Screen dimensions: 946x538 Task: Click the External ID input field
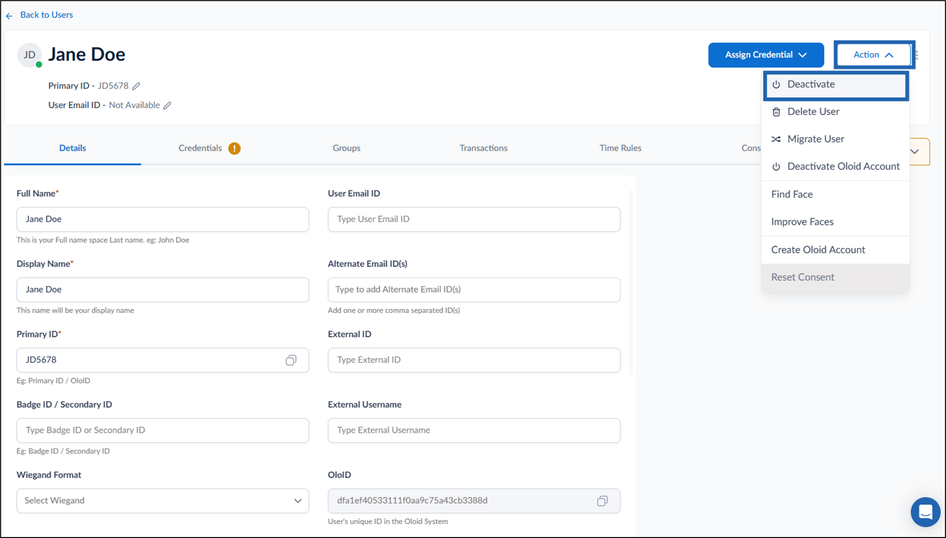474,360
